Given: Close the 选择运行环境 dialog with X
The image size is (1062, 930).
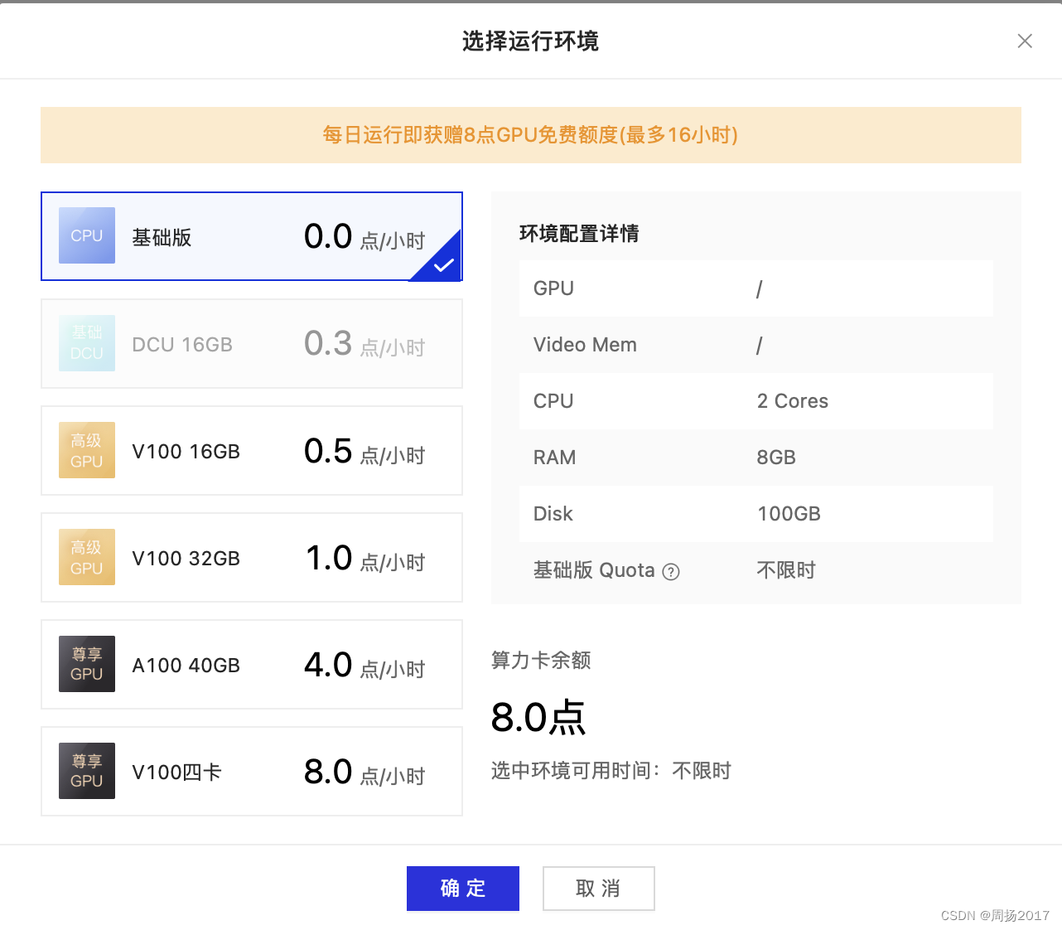Looking at the screenshot, I should [x=1025, y=41].
